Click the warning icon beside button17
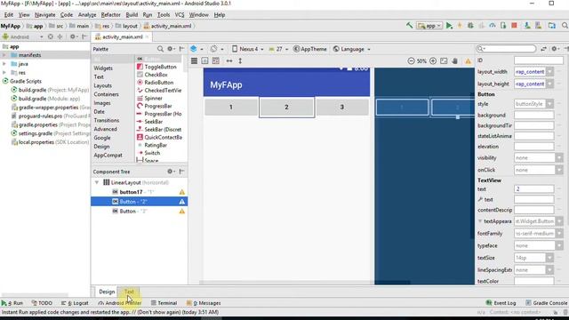 [181, 192]
